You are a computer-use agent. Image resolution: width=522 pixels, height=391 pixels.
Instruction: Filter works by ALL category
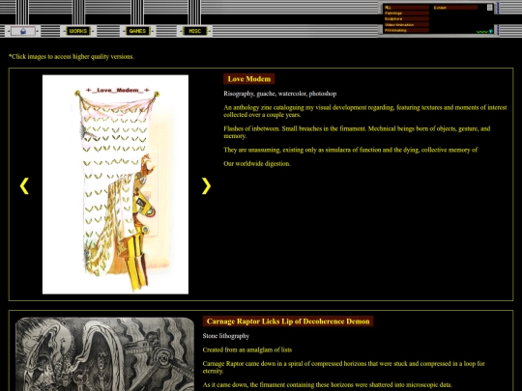406,8
